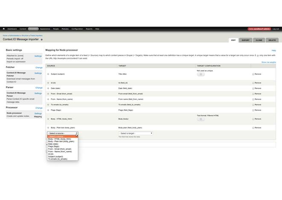This screenshot has width=282, height=200.
Task: Check Remove for the Flags mapping
Action: click(x=253, y=110)
